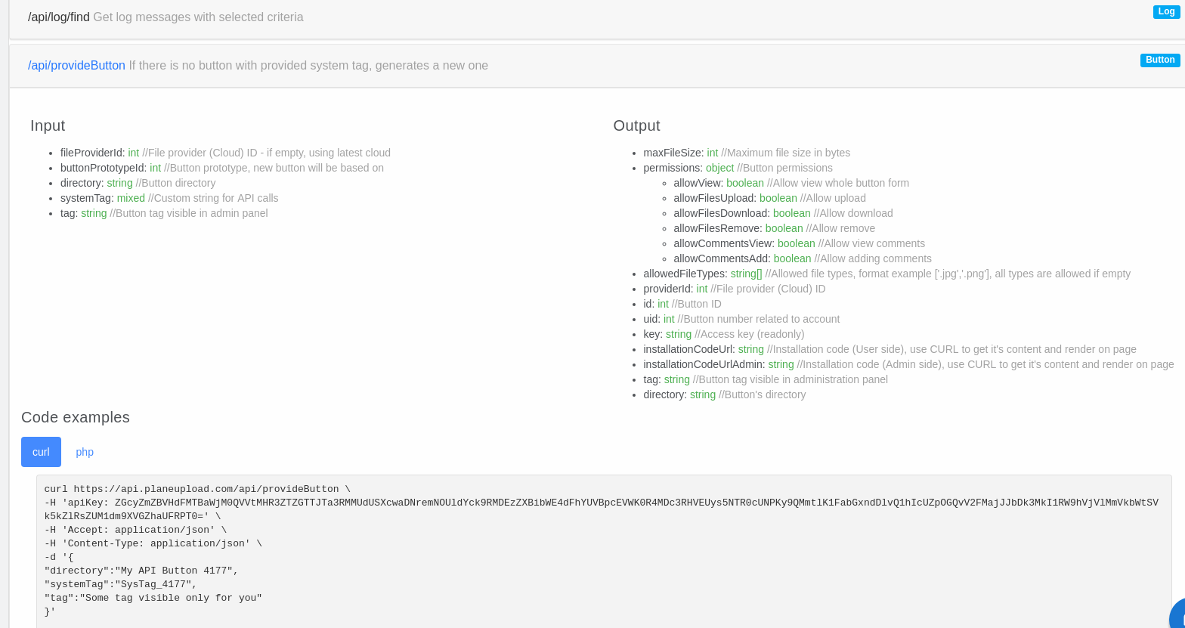Click the allowCommentsAdd permission entry
The width and height of the screenshot is (1185, 628).
pyautogui.click(x=803, y=258)
